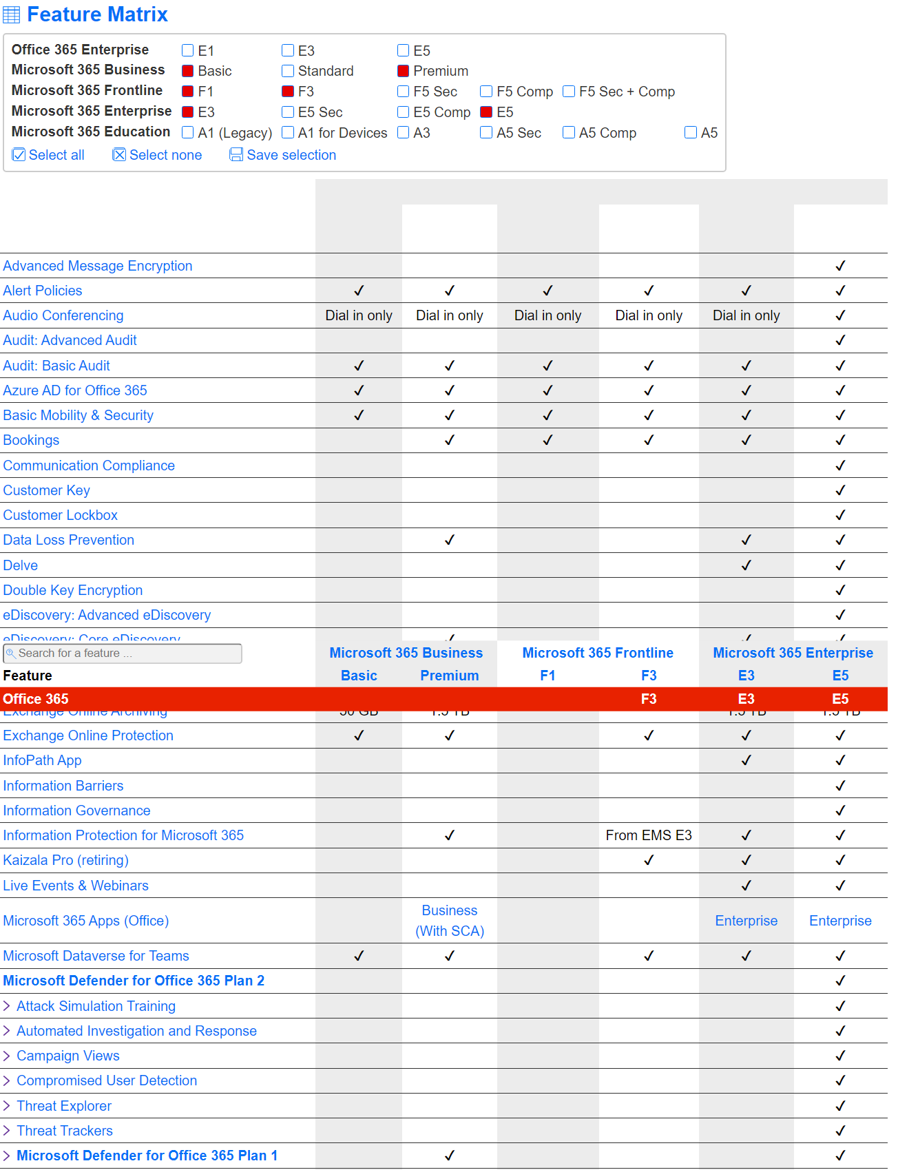The width and height of the screenshot is (898, 1170).
Task: Click the Select none cross icon
Action: tap(120, 155)
